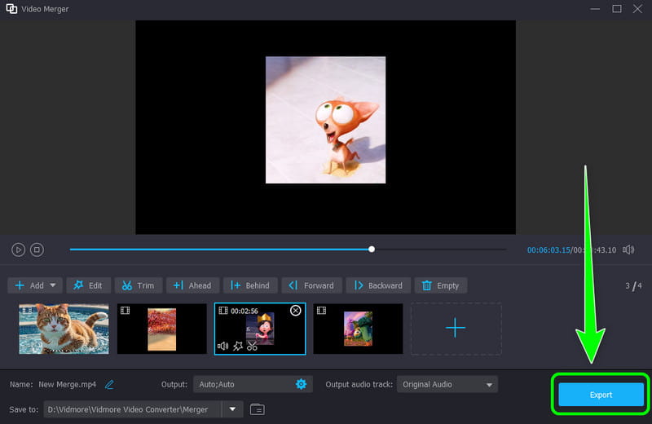Click the Stop playback button

coord(37,250)
